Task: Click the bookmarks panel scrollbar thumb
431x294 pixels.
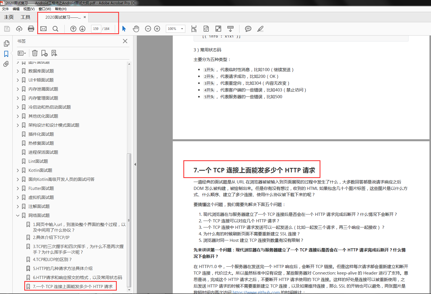Action: 129,220
